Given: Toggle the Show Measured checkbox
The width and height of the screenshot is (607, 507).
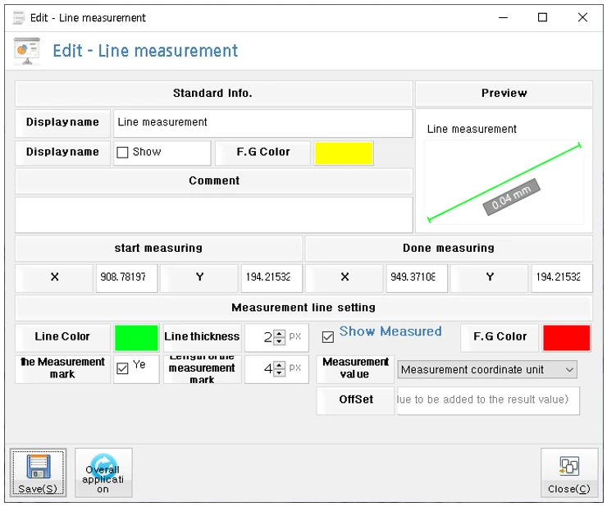Looking at the screenshot, I should 328,337.
